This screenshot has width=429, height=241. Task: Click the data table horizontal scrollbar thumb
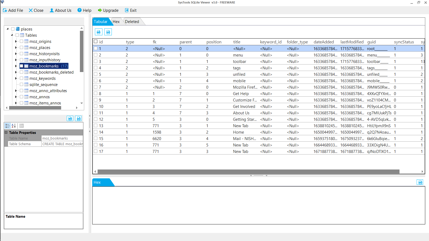pyautogui.click(x=248, y=171)
